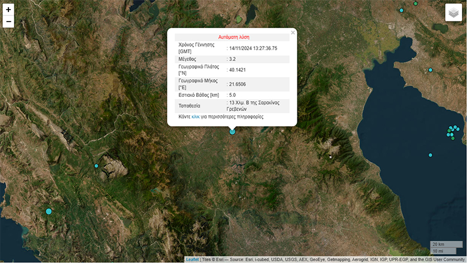Click the 'κλικ' link for more information
The image size is (467, 263).
195,117
